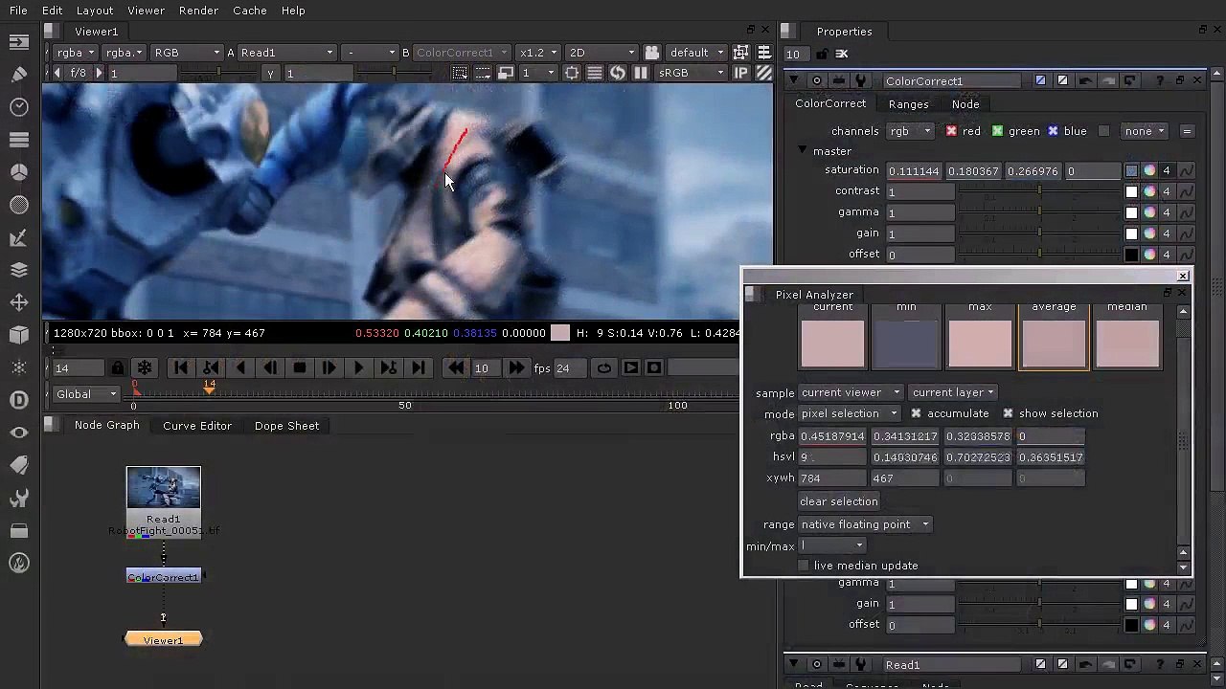Play the sequence forward
1226x689 pixels.
[x=358, y=368]
